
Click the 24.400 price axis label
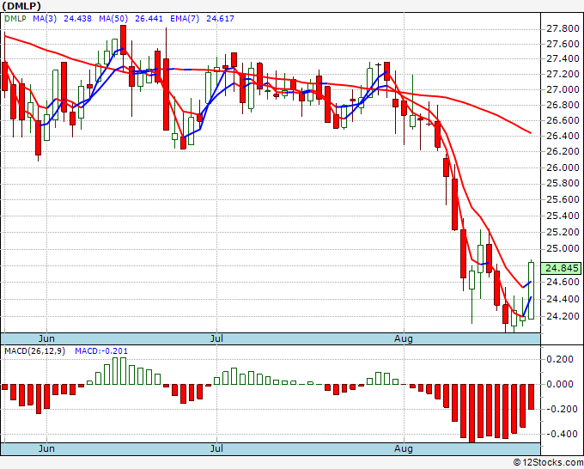pyautogui.click(x=563, y=299)
